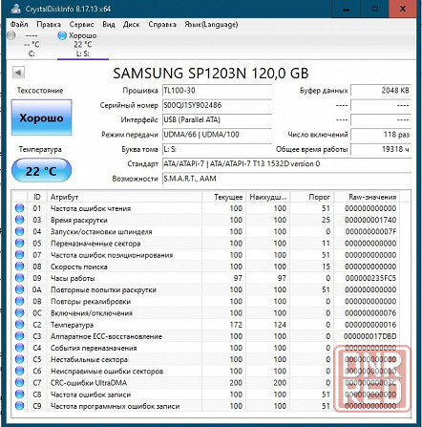Screen dimensions: 422x427
Task: Click the Интерфейс field USB (Parallel ATA)
Action: tap(217, 119)
